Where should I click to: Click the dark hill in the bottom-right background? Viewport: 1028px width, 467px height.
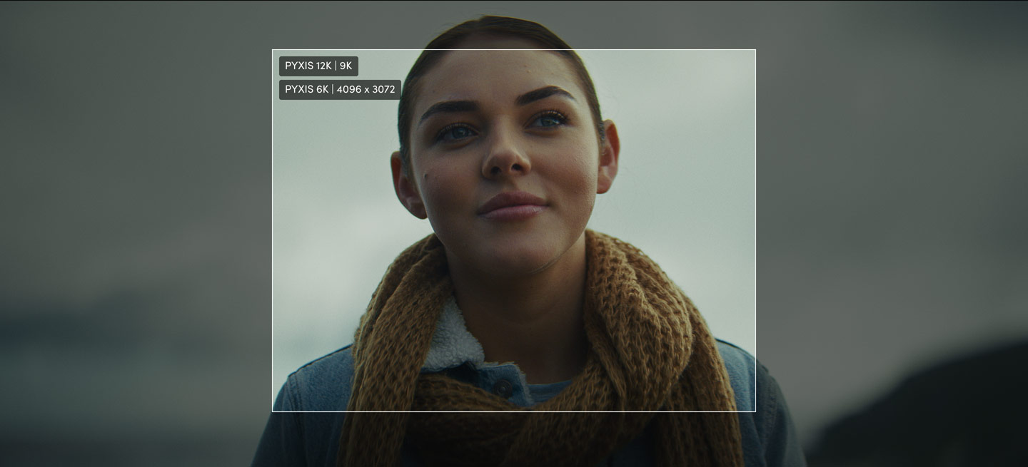(928, 414)
